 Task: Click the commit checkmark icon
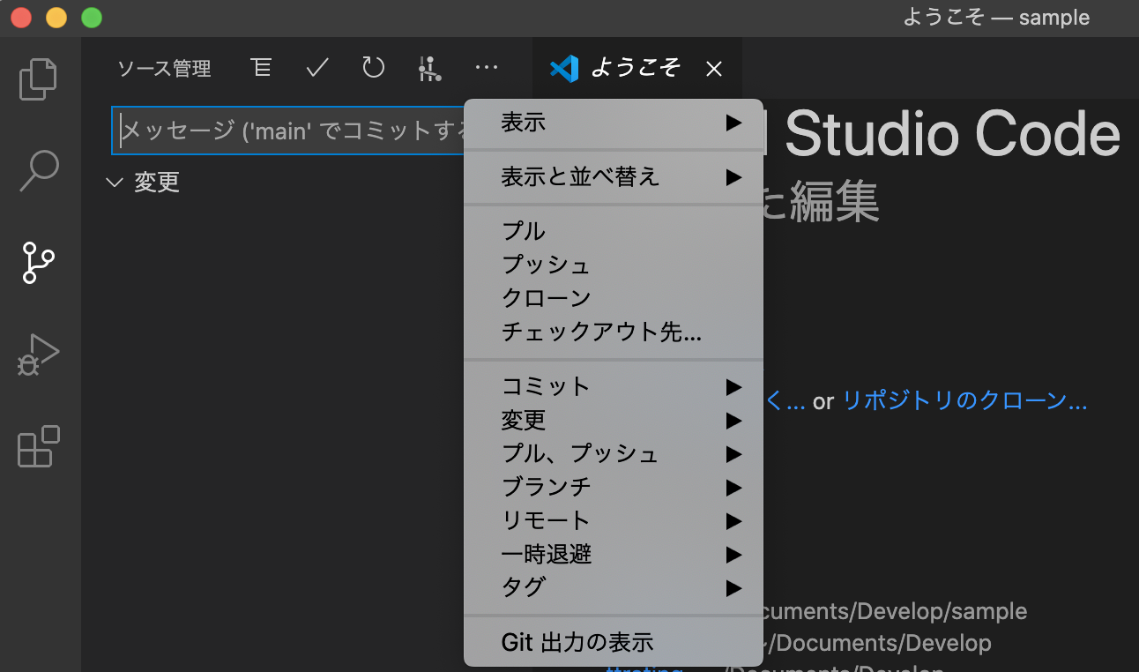316,67
